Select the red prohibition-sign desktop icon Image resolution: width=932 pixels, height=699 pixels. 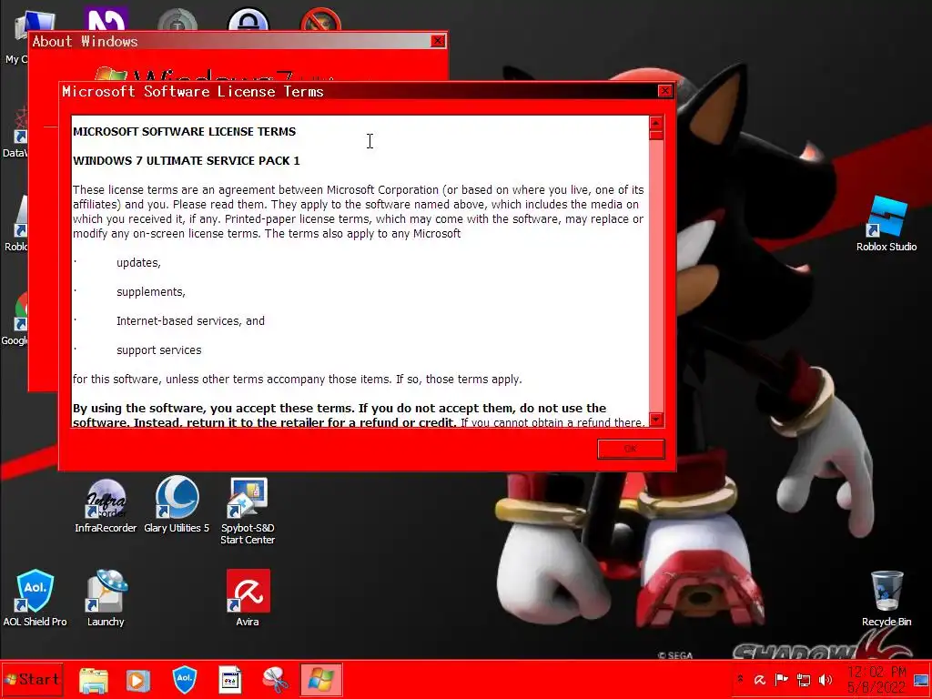coord(321,21)
